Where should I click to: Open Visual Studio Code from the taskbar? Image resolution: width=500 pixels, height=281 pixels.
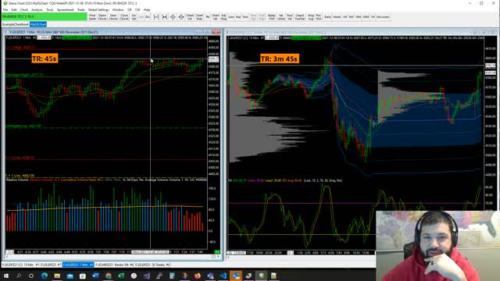[x=223, y=276]
